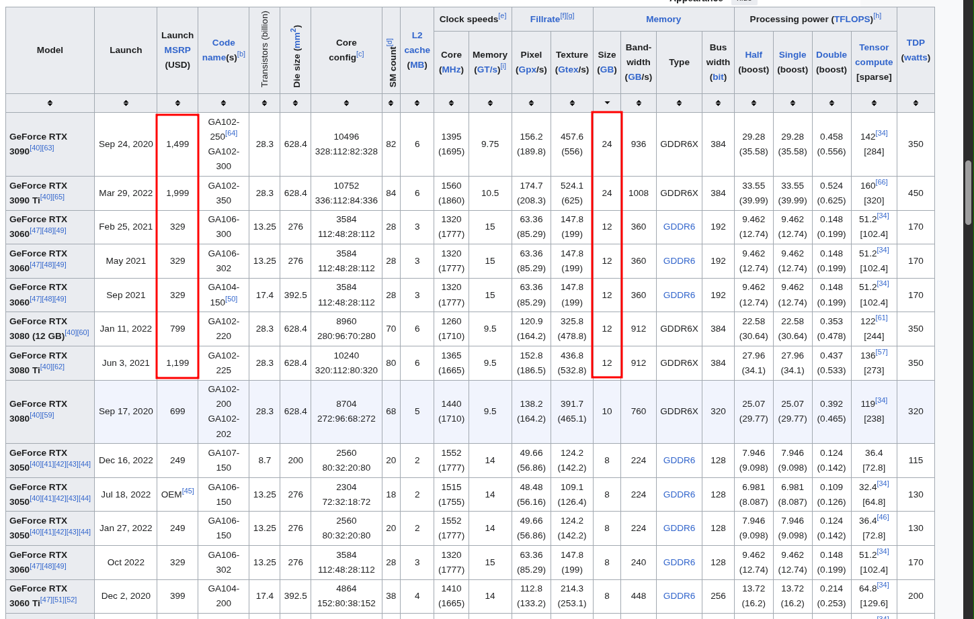Click the 'GeForce RTX 3080 Ti' model cell
Image resolution: width=974 pixels, height=619 pixels.
[50, 363]
